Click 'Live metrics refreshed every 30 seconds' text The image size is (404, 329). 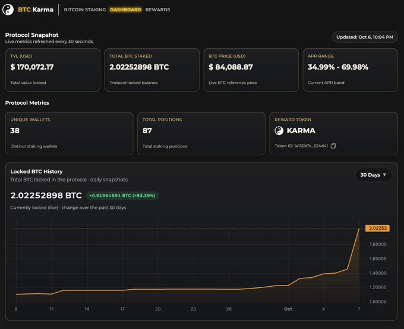(49, 42)
